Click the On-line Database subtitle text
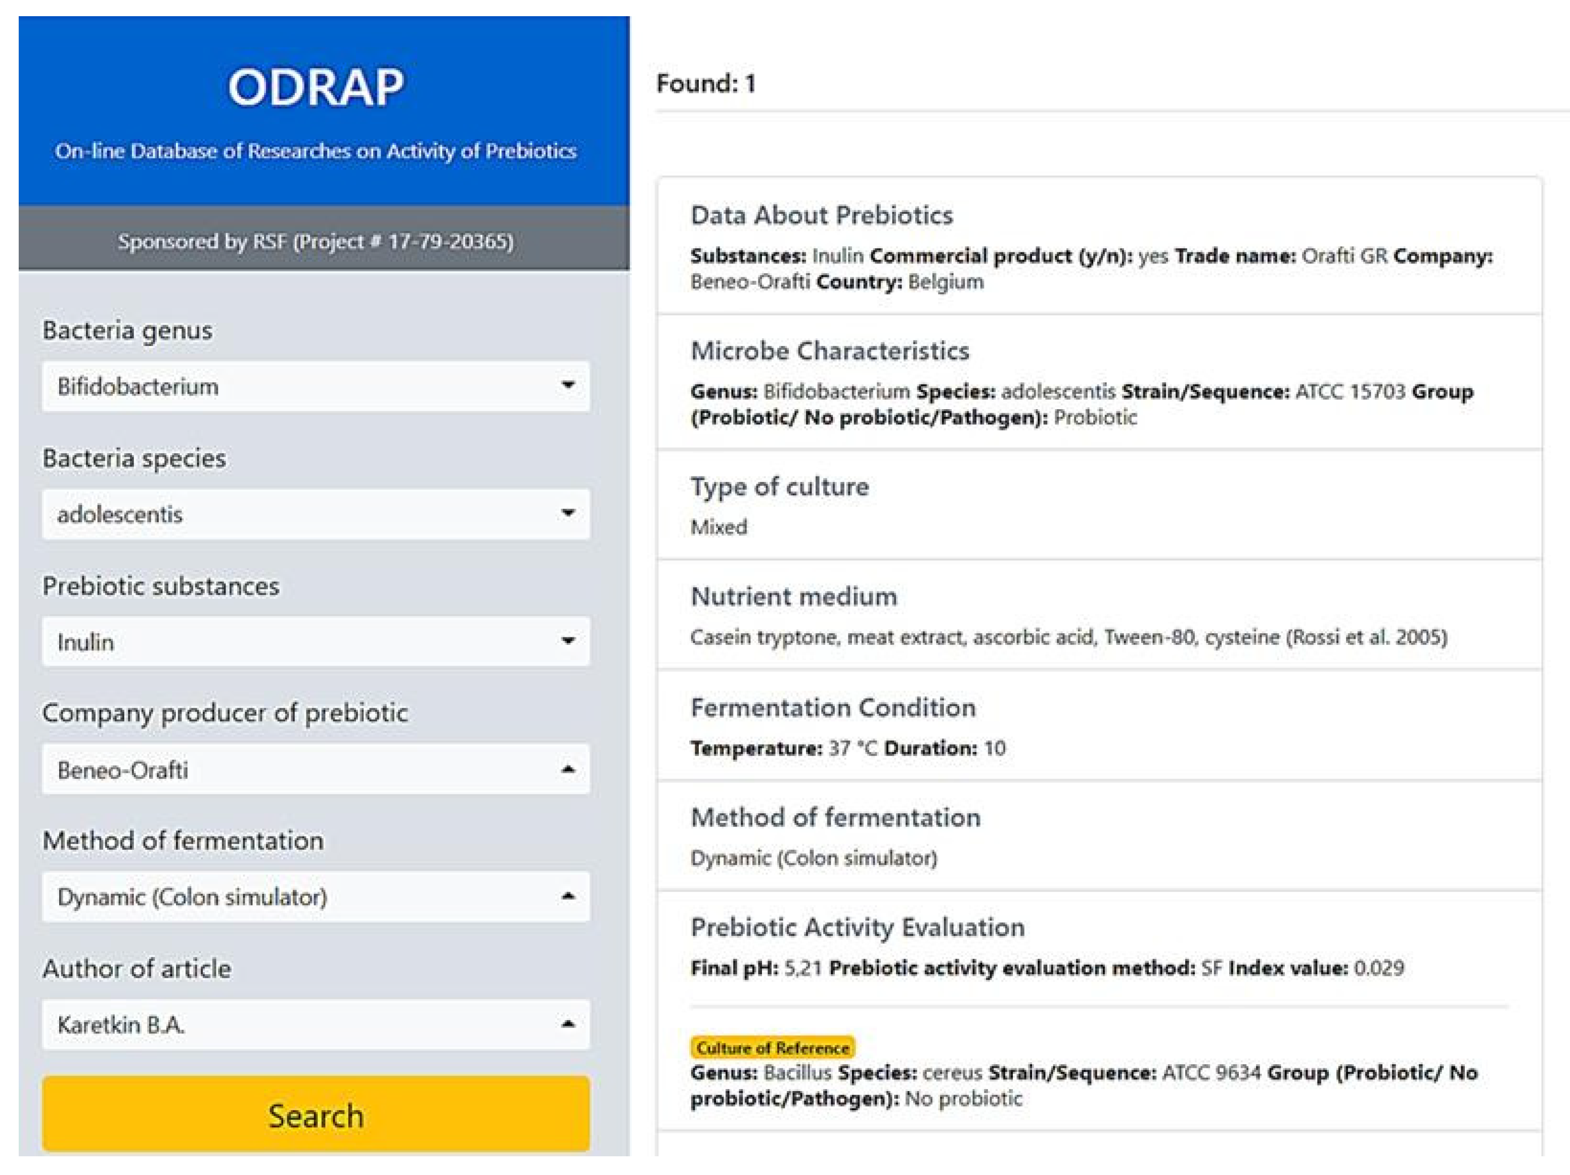The width and height of the screenshot is (1570, 1175). click(x=316, y=151)
